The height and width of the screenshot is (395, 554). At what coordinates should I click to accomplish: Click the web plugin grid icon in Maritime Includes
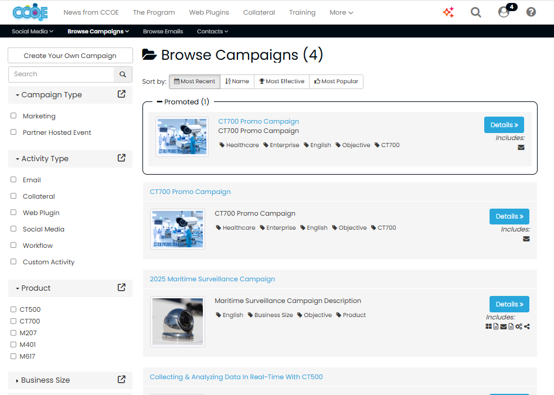[x=489, y=326]
